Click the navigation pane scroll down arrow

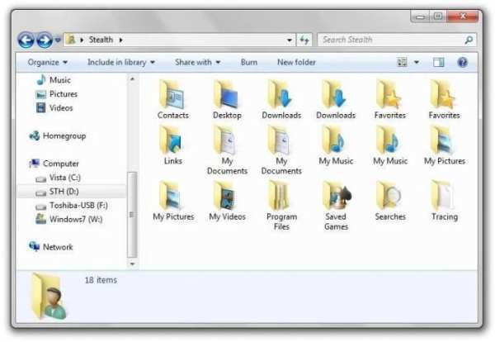tap(132, 264)
